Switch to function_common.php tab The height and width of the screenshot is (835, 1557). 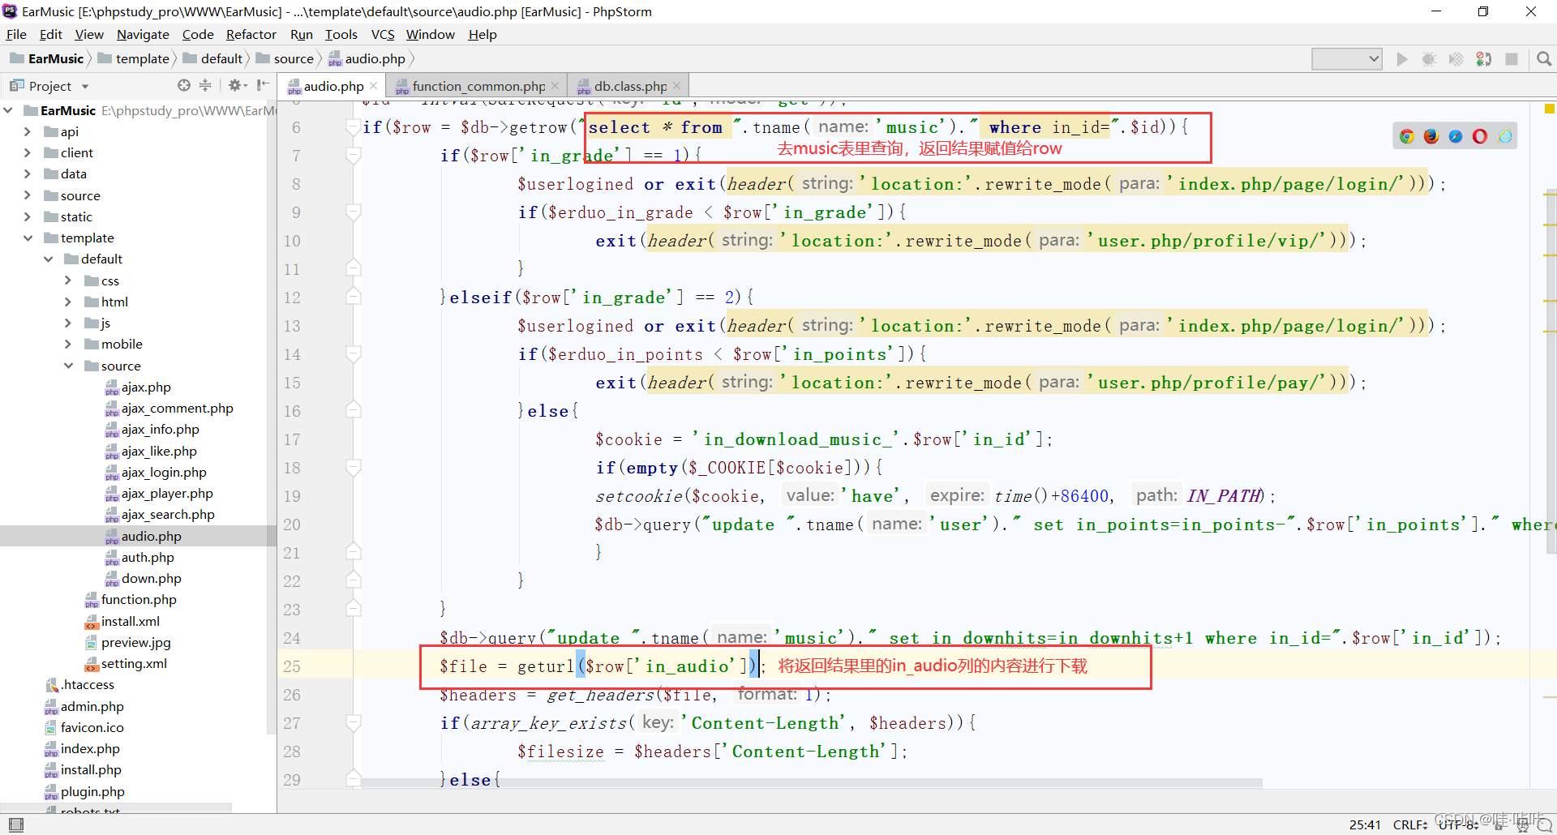coord(478,86)
